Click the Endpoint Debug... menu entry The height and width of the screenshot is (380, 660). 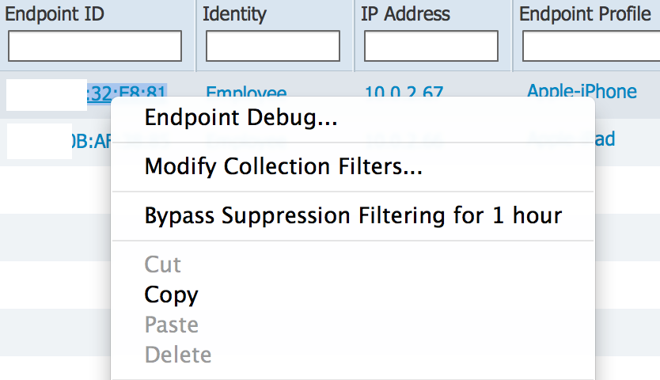[x=241, y=119]
